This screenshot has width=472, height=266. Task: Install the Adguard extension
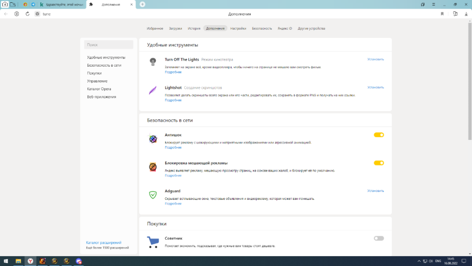click(x=376, y=191)
